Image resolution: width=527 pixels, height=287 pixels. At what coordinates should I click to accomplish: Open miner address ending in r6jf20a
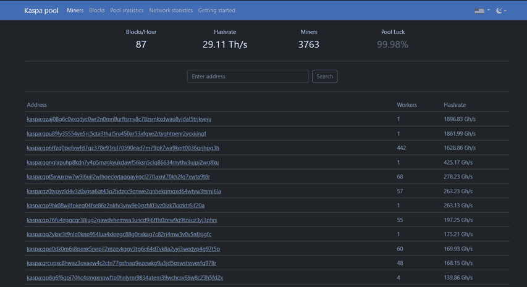[116, 206]
